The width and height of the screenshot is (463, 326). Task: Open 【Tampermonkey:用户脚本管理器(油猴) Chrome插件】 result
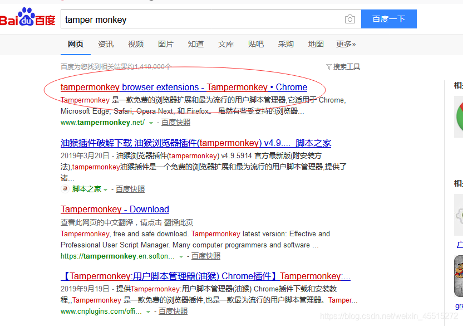[205, 276]
